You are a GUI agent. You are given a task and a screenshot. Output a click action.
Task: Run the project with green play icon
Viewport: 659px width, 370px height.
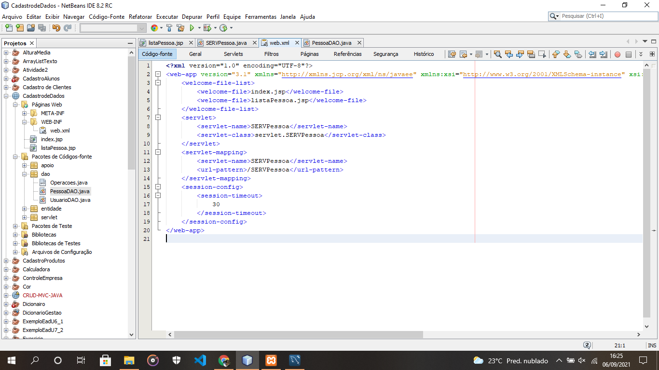point(192,28)
